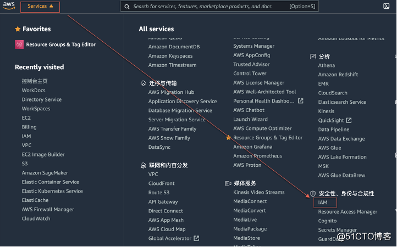The image size is (397, 247).
Task: Open AWS Chatbot
Action: (x=249, y=110)
